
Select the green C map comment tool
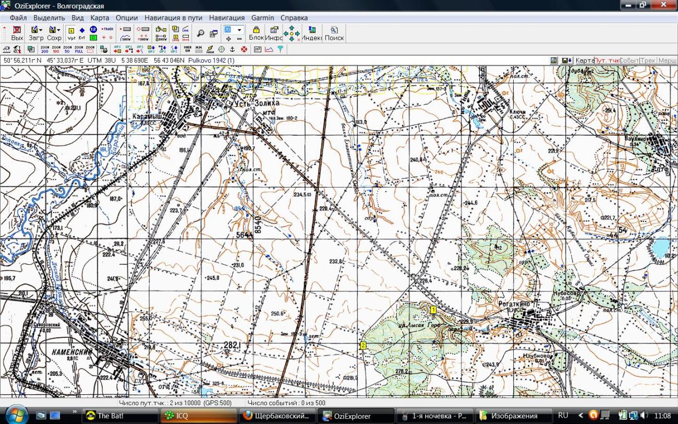tap(93, 38)
